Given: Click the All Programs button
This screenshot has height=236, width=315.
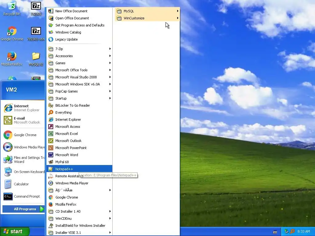Looking at the screenshot, I should pos(23,209).
